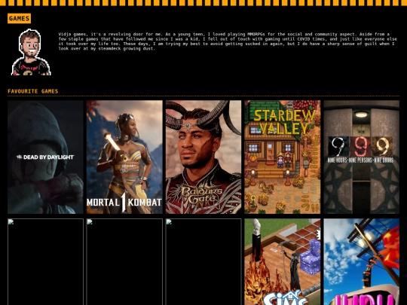This screenshot has width=407, height=305.
Task: Click the first broken image tile
Action: point(45,262)
